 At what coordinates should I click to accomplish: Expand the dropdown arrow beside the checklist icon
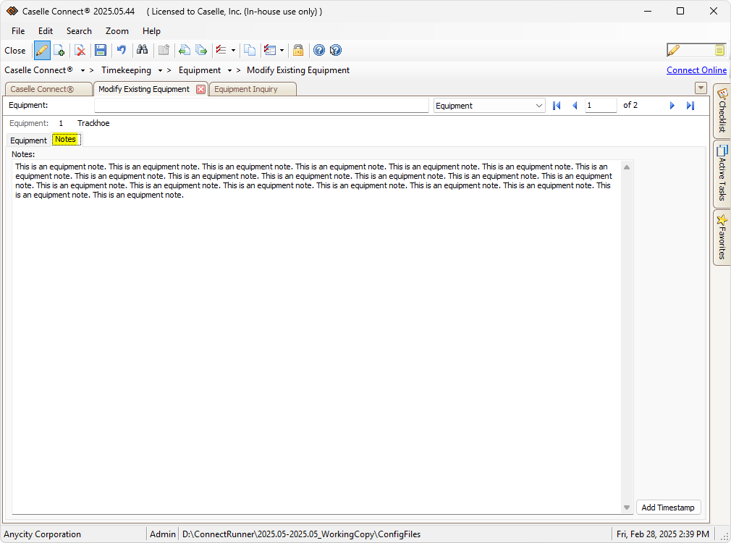[x=233, y=51]
